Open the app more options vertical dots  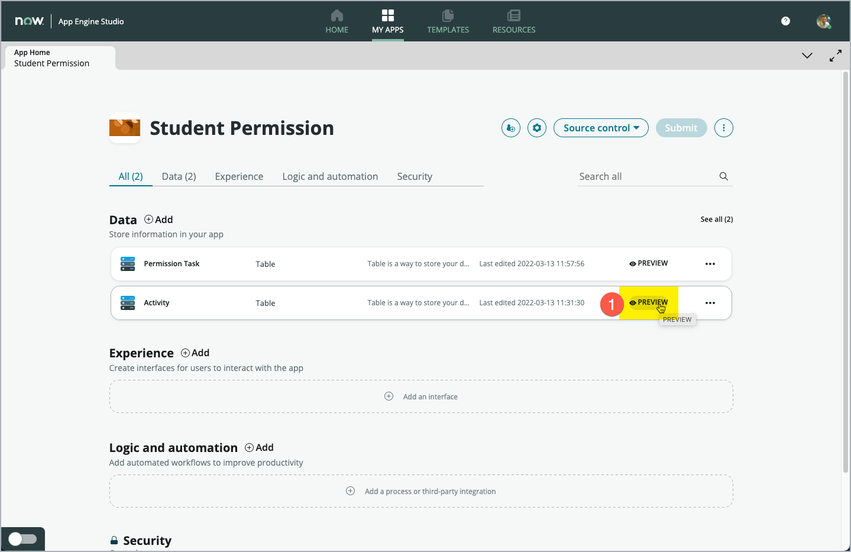point(724,128)
